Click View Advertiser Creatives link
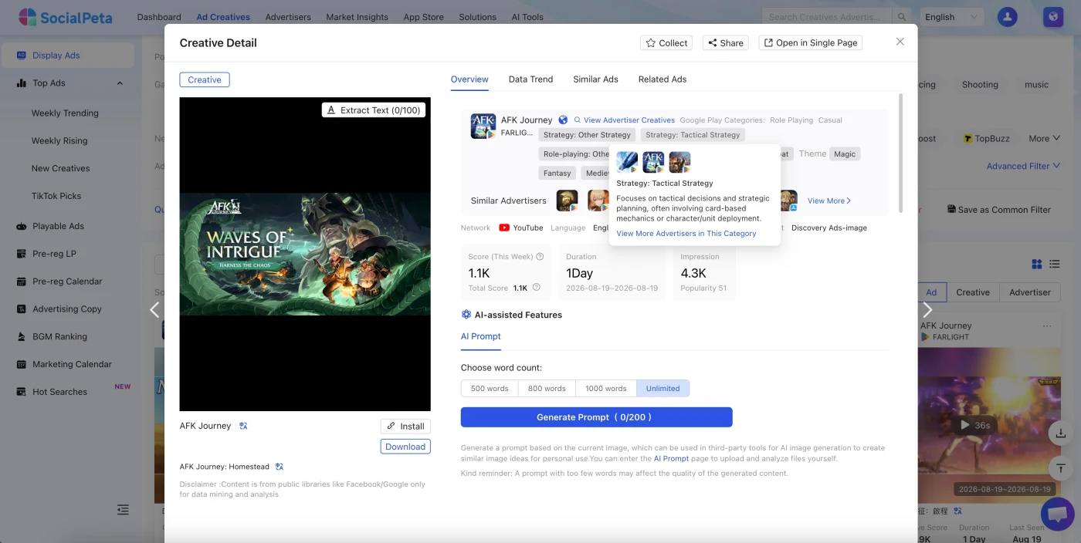This screenshot has width=1081, height=543. tap(624, 120)
